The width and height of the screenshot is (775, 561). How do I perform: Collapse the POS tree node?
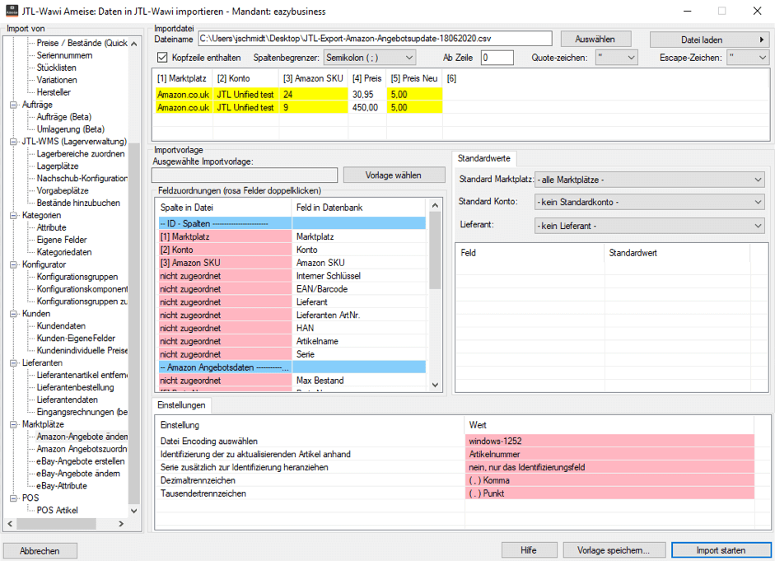pyautogui.click(x=13, y=498)
